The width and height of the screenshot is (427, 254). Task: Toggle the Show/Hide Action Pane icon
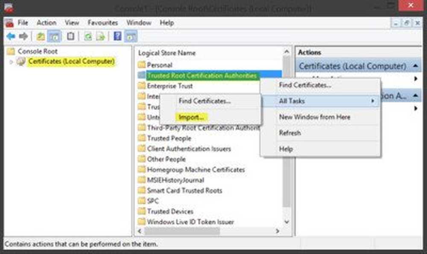130,36
